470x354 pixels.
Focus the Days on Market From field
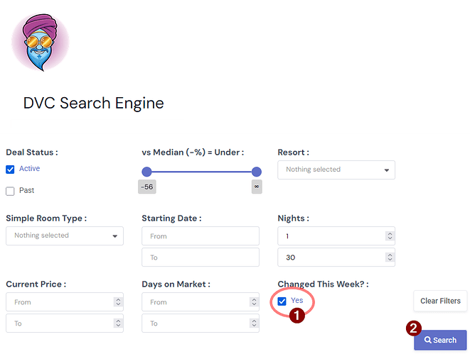tap(195, 302)
